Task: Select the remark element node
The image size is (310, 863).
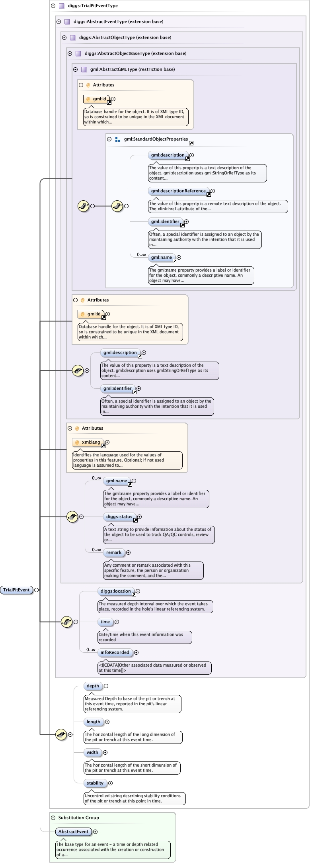Action: tap(114, 552)
